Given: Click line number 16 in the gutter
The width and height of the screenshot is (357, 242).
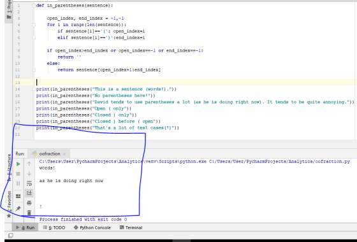Looking at the screenshot, I should 18,102.
